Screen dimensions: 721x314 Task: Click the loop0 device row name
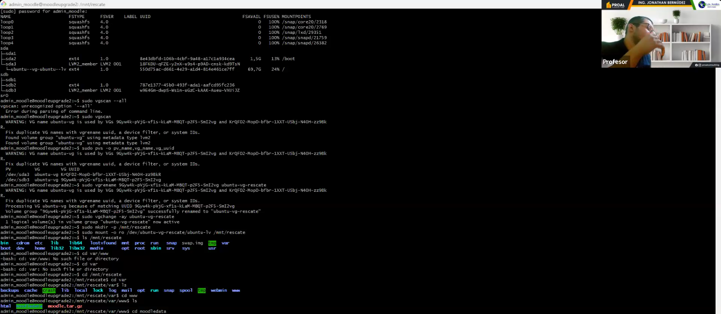[7, 22]
